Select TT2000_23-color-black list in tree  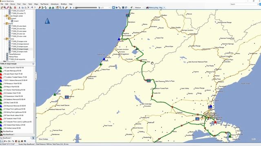pyautogui.click(x=19, y=26)
